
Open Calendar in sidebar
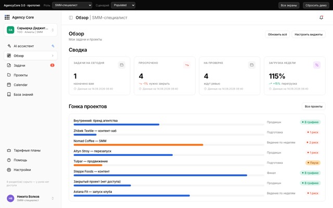[x=31, y=85]
